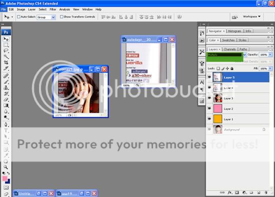Choose the Eraser tool in toolbox
The image size is (275, 197).
[6, 100]
